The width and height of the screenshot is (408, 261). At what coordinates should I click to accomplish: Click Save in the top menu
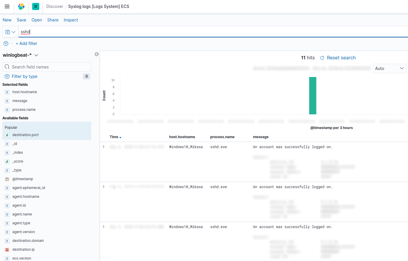point(22,20)
